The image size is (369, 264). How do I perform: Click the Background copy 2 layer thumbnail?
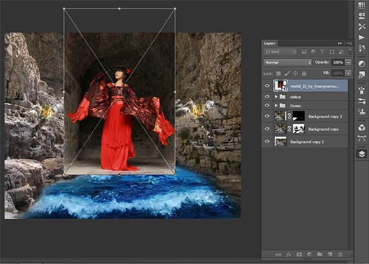[281, 141]
